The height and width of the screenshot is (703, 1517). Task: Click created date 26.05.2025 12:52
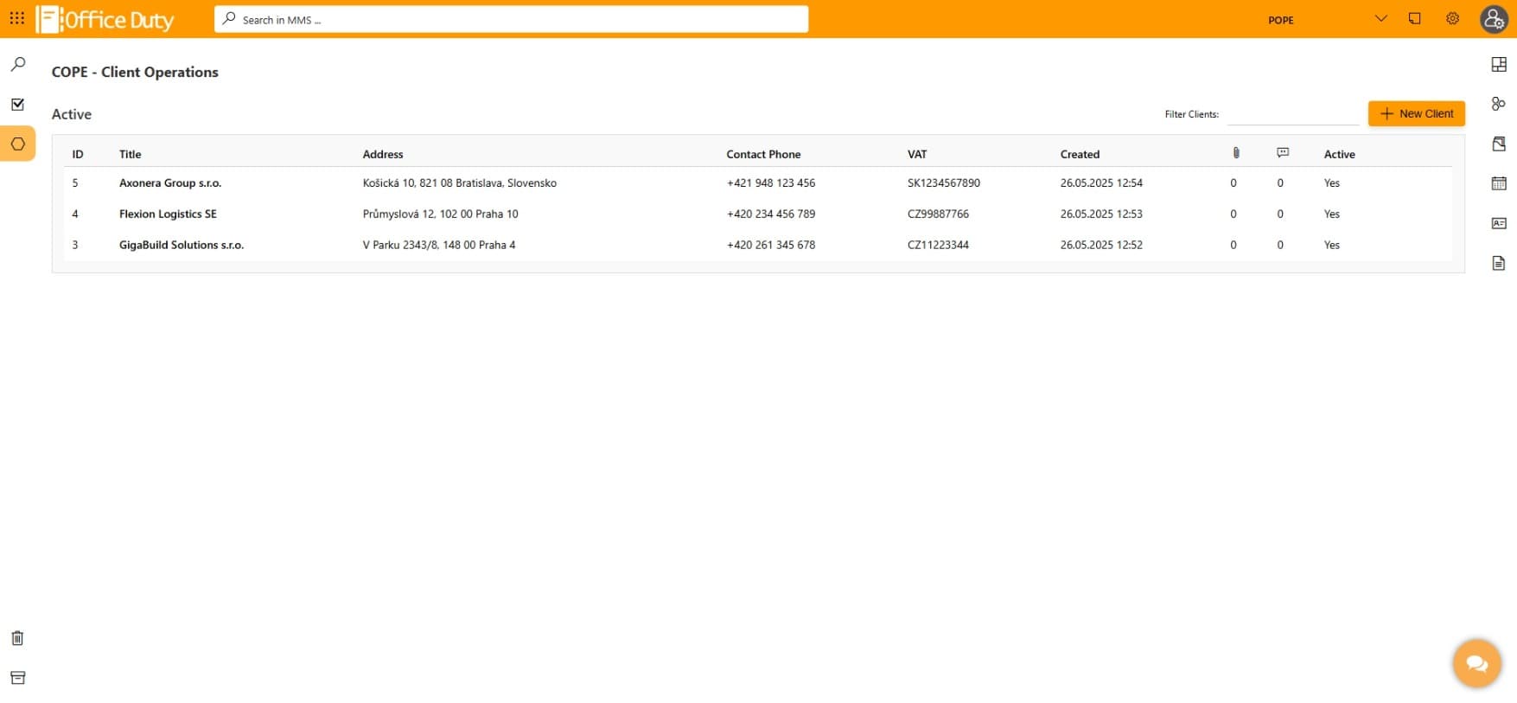pos(1101,245)
